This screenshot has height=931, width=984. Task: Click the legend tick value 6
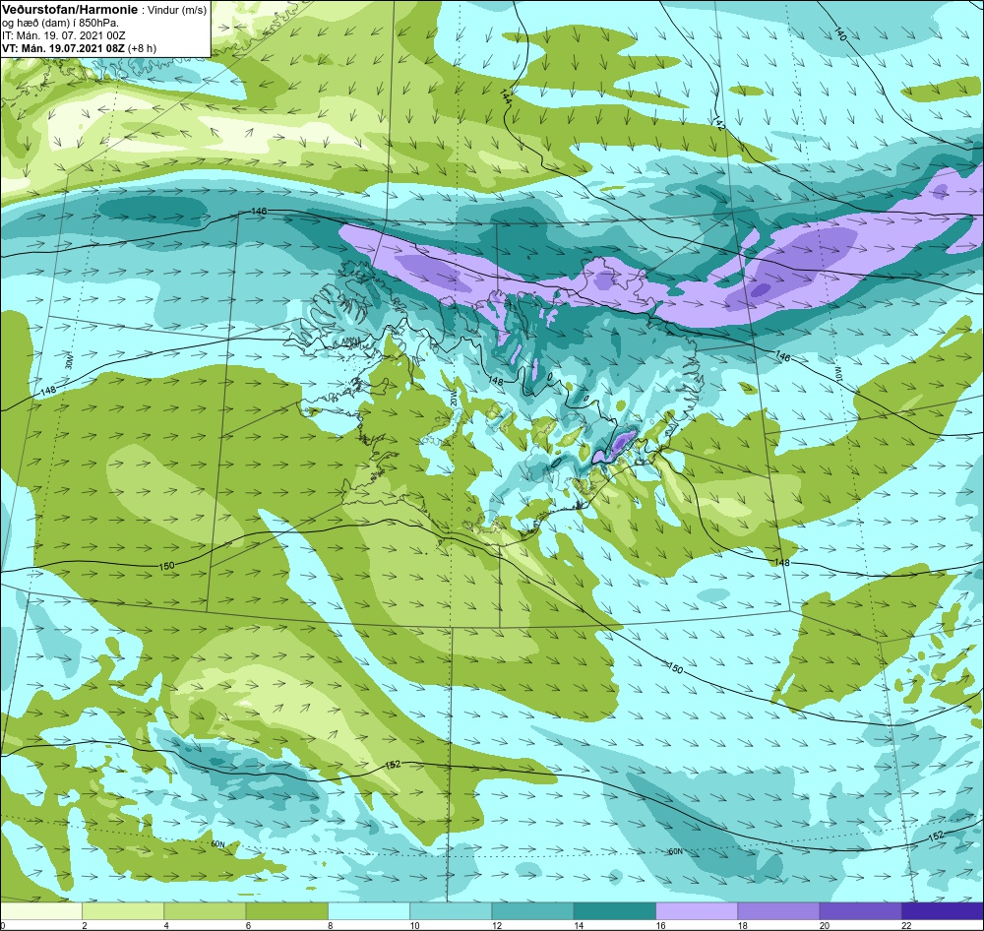pos(248,925)
